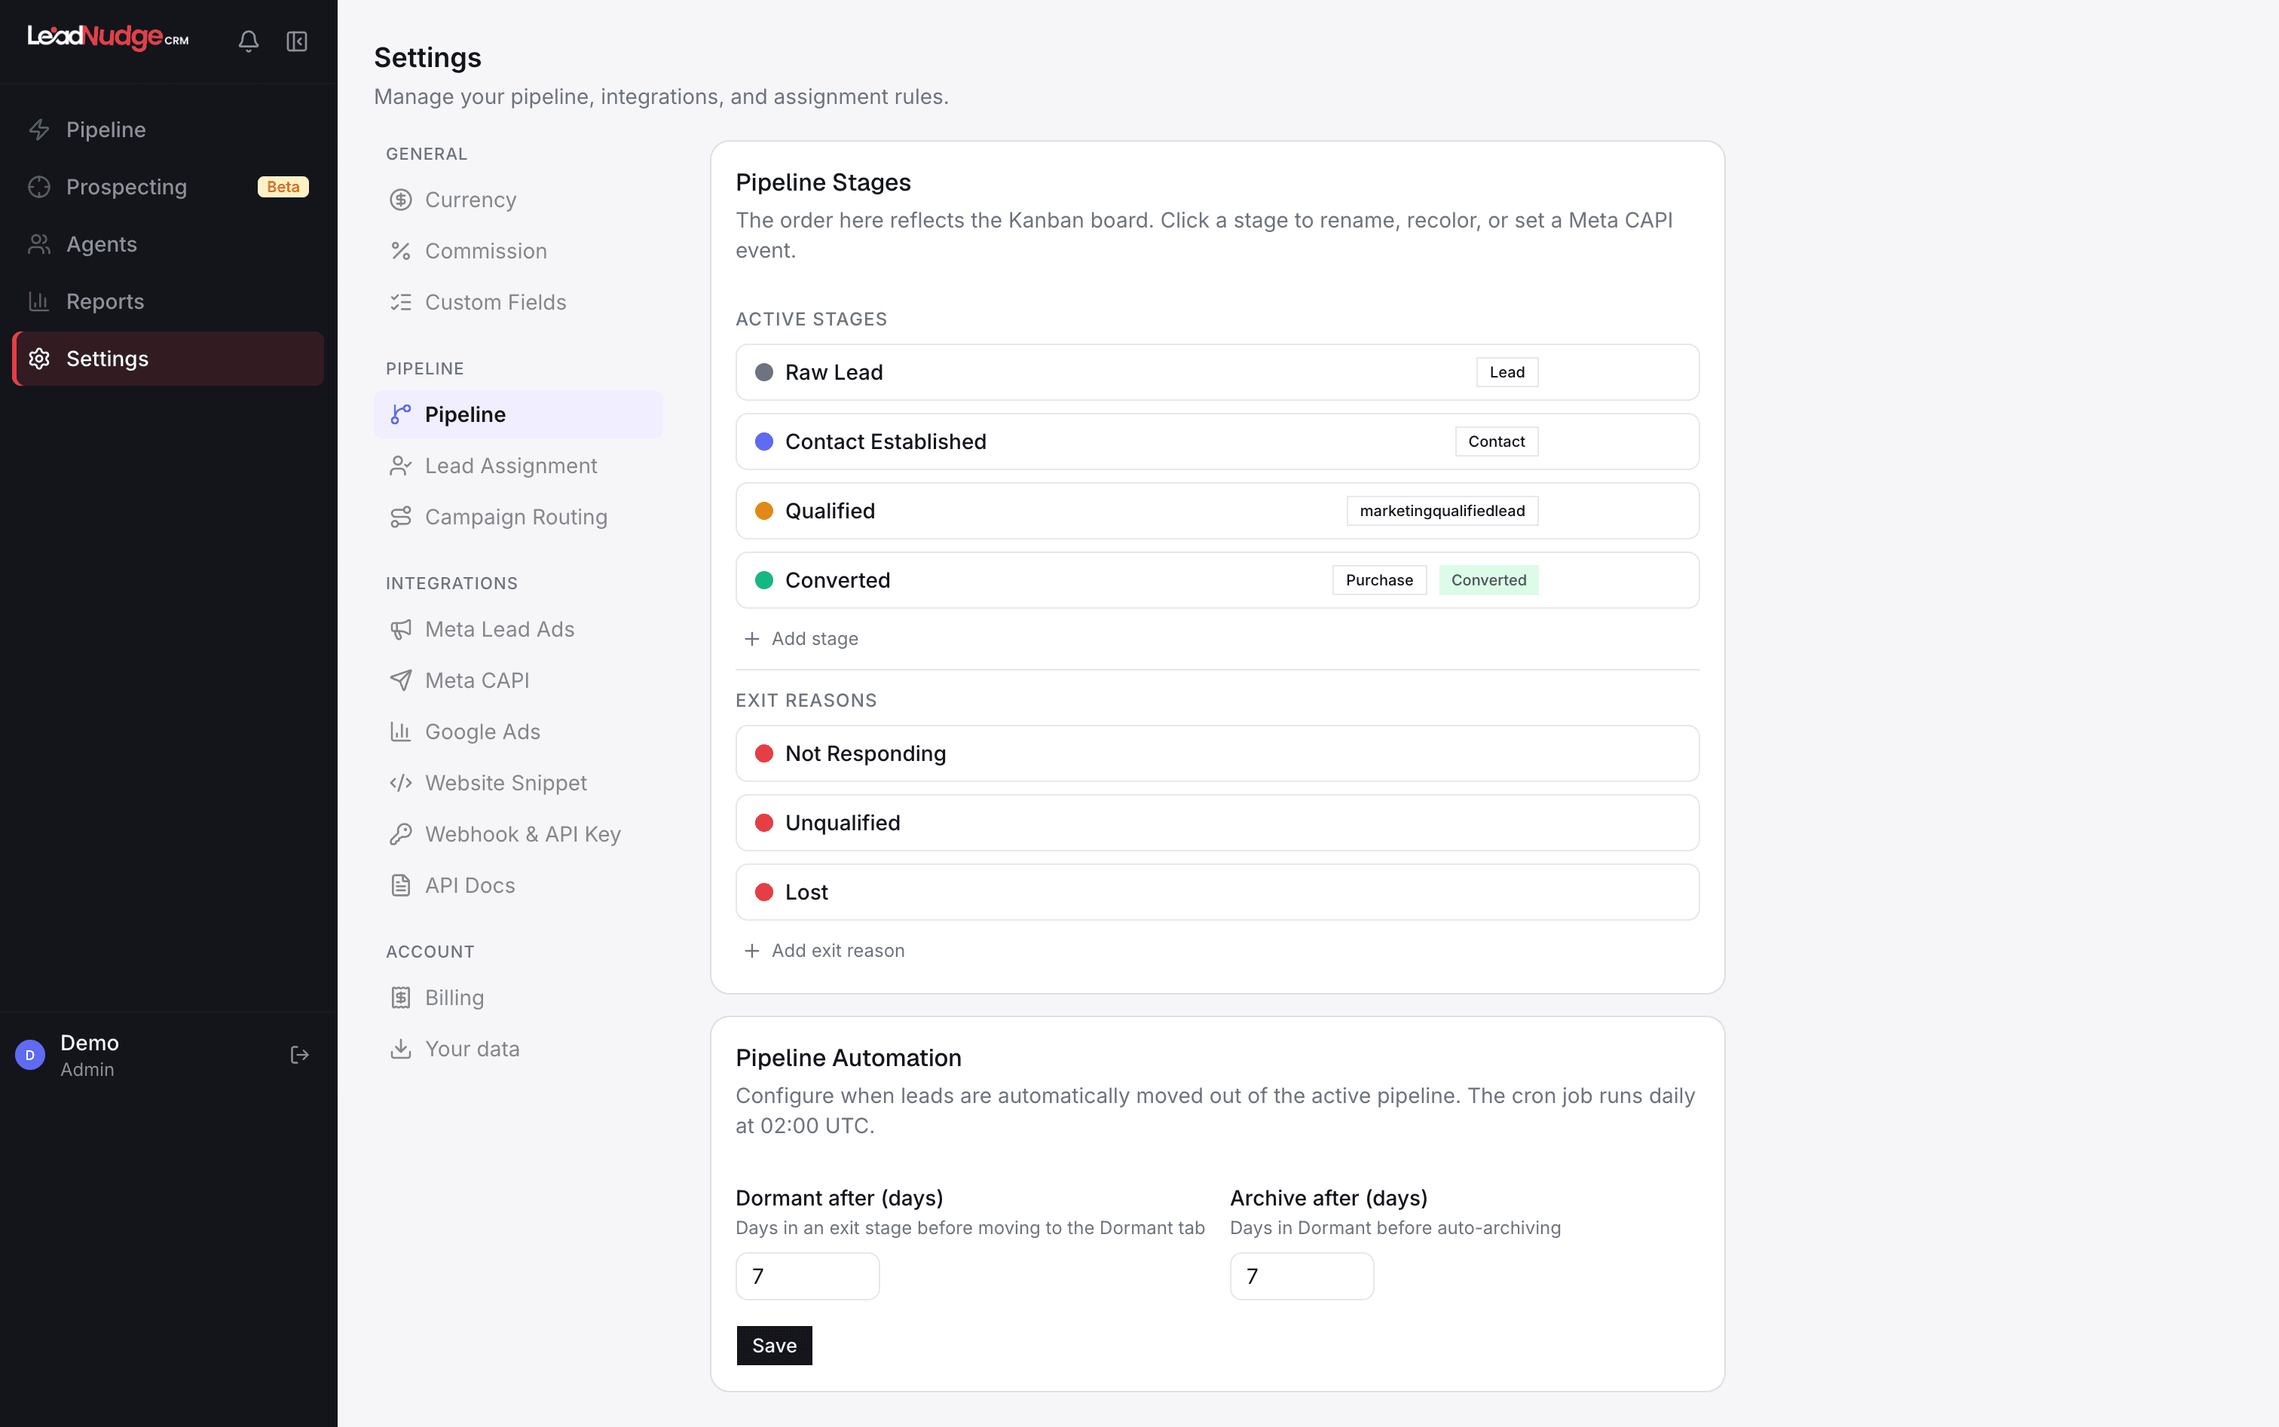The width and height of the screenshot is (2279, 1427).
Task: Open Commission settings
Action: [519, 251]
